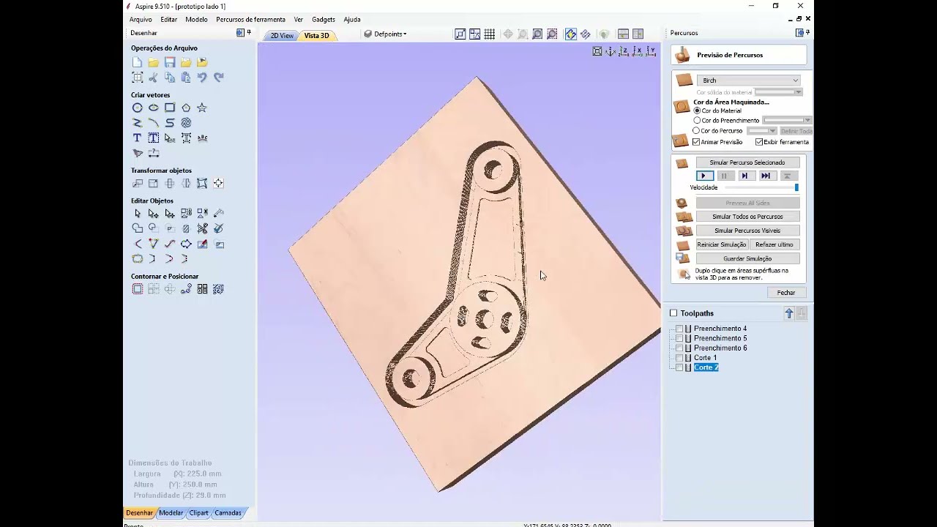Select the Draw Star tool
937x527 pixels.
click(x=202, y=108)
